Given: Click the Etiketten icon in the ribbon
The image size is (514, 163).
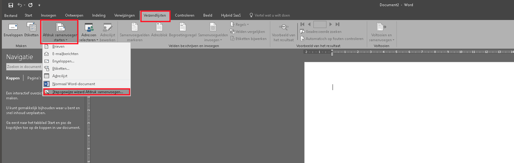Looking at the screenshot, I should tap(31, 27).
